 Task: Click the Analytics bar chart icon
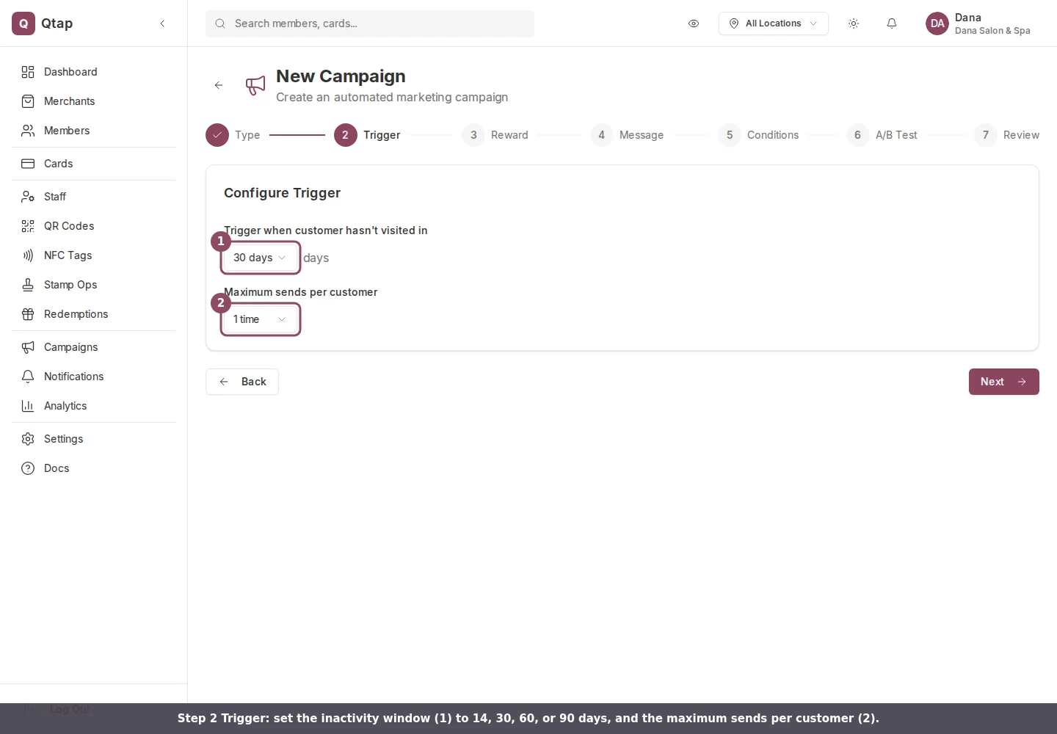click(28, 406)
